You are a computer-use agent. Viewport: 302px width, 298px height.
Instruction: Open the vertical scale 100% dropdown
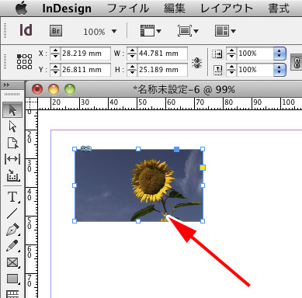[x=279, y=70]
